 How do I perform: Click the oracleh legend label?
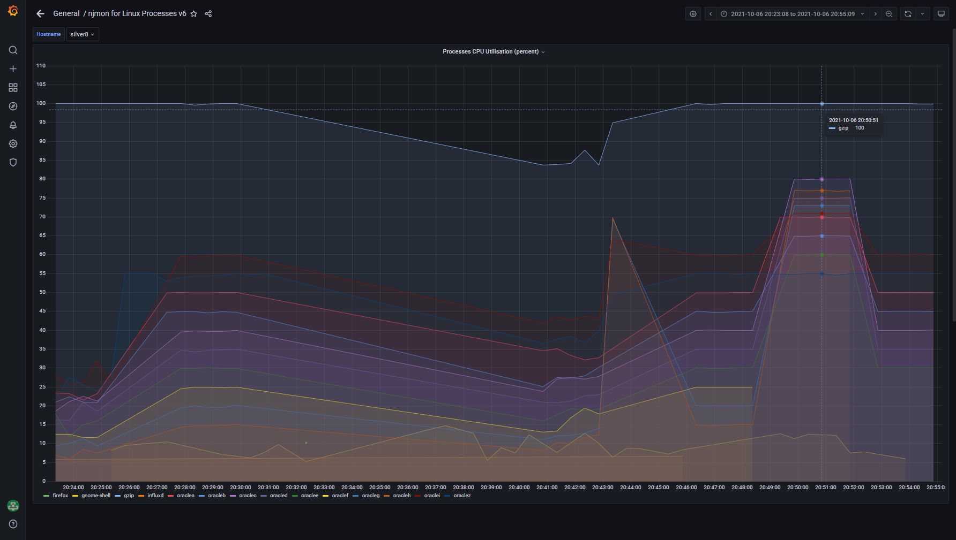coord(402,496)
